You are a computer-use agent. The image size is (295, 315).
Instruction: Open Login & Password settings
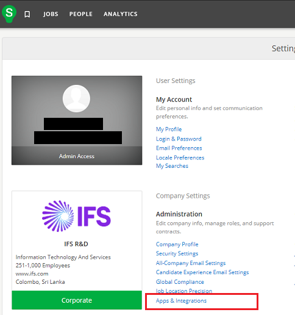(179, 139)
